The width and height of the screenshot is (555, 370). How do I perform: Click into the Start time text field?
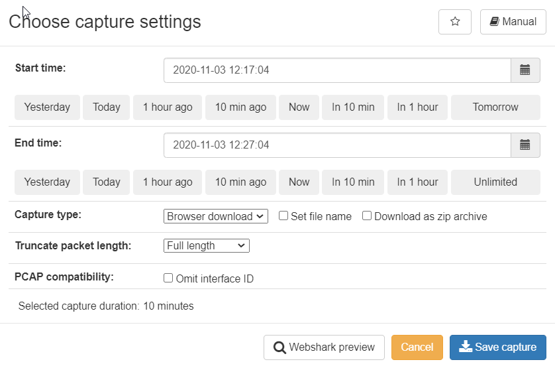point(337,70)
